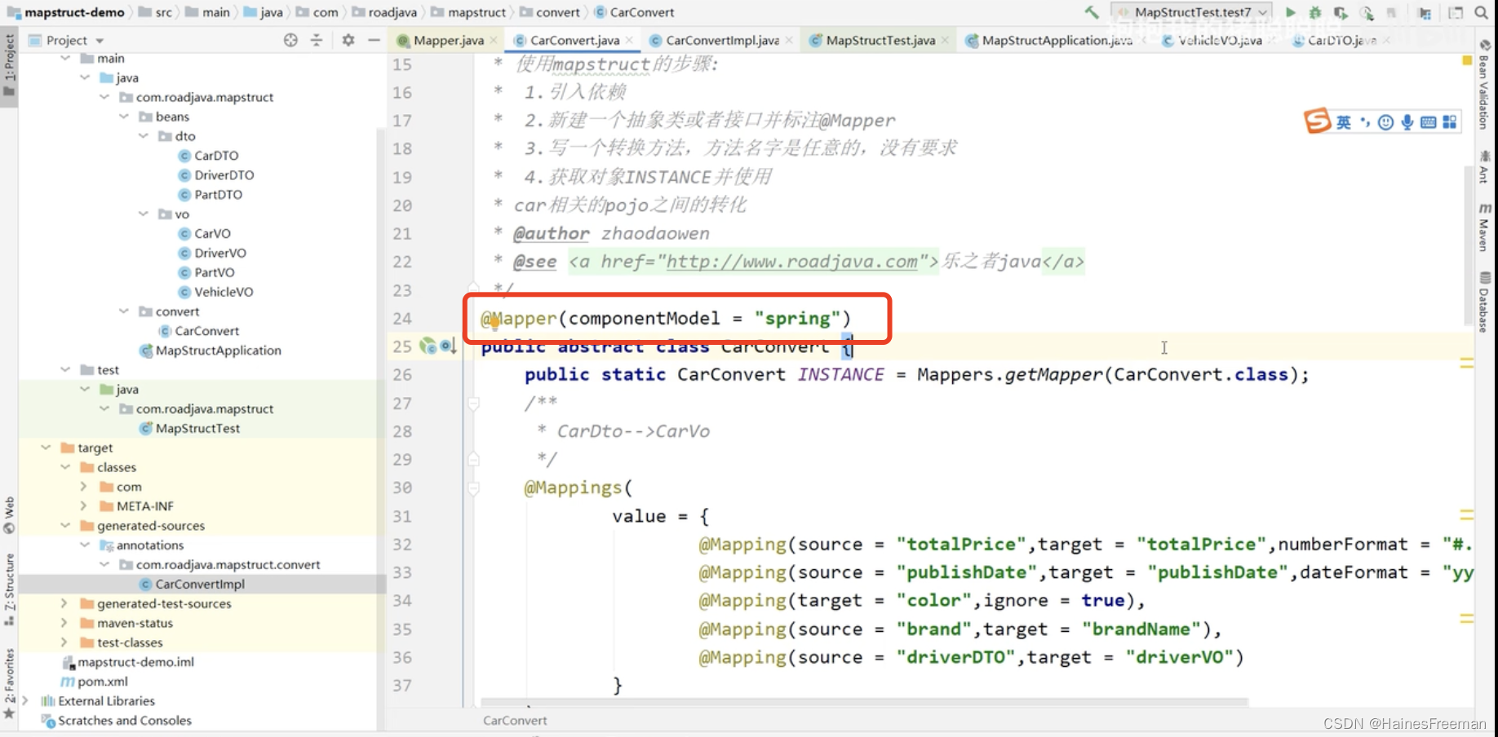
Task: Open the MapStructTest.test7 run configuration dropdown
Action: (1191, 12)
